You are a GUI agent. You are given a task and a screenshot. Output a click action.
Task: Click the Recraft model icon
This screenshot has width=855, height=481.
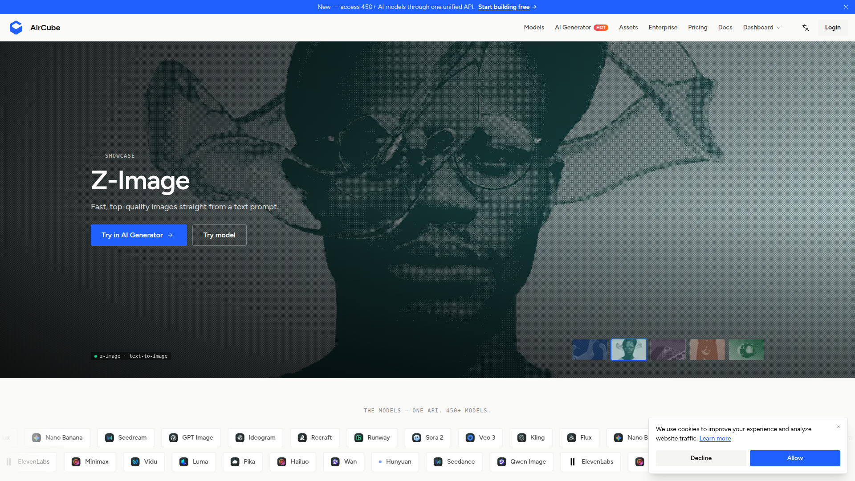click(x=302, y=438)
